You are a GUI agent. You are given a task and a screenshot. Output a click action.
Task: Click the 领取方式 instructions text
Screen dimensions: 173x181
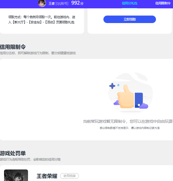tap(42, 20)
